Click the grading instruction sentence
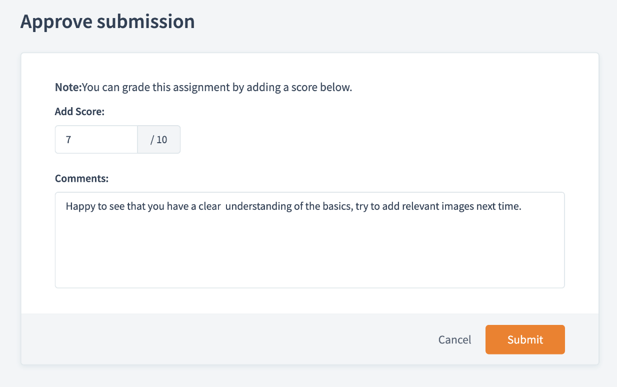The image size is (617, 387). [217, 88]
